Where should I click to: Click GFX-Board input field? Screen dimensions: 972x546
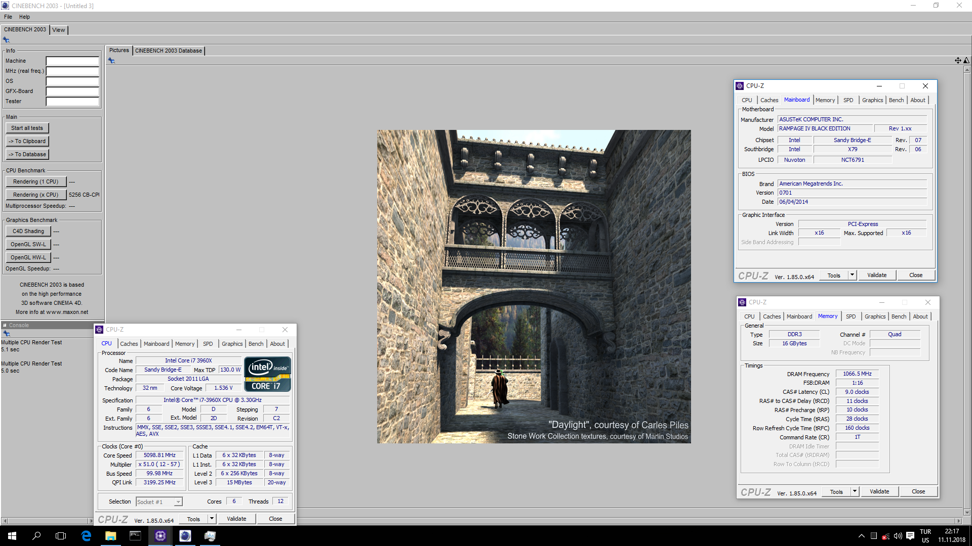pos(72,92)
